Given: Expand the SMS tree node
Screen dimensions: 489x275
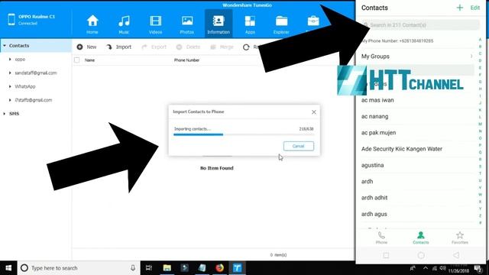Looking at the screenshot, I should (5, 114).
